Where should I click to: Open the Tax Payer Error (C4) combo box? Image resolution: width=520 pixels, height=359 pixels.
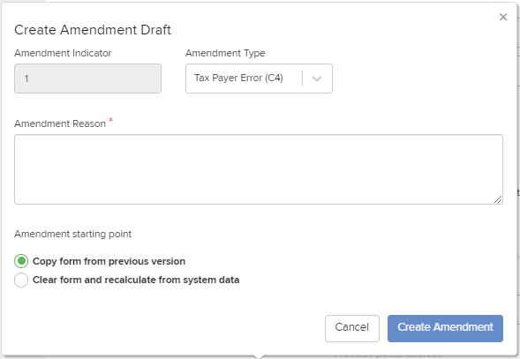tap(259, 79)
